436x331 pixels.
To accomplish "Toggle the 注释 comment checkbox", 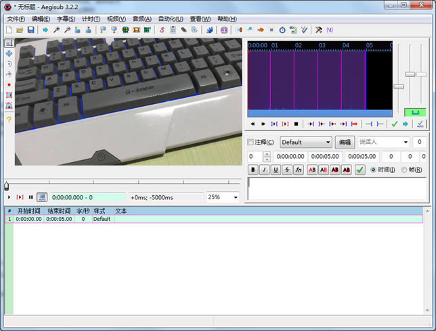I will [251, 143].
